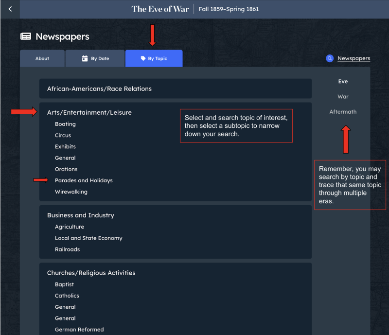Click the calendar icon on By Date tab
This screenshot has width=389, height=335.
(x=85, y=58)
